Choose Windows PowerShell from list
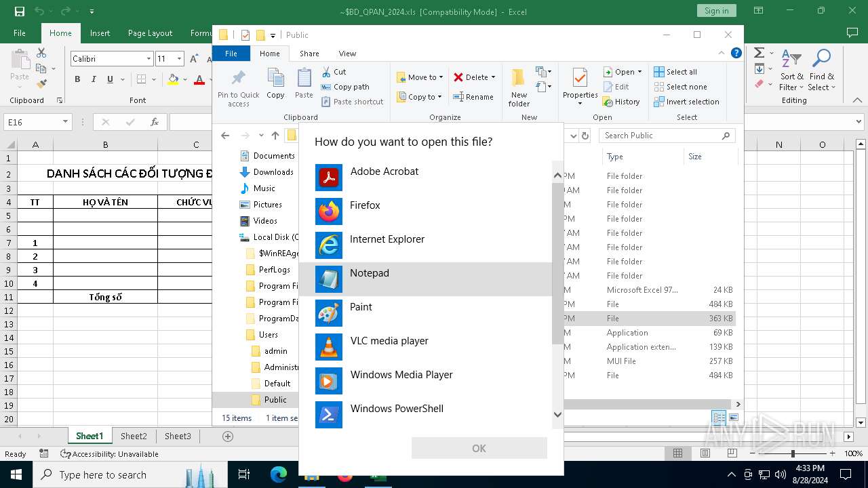Screen dimensions: 868x488 coord(425,415)
